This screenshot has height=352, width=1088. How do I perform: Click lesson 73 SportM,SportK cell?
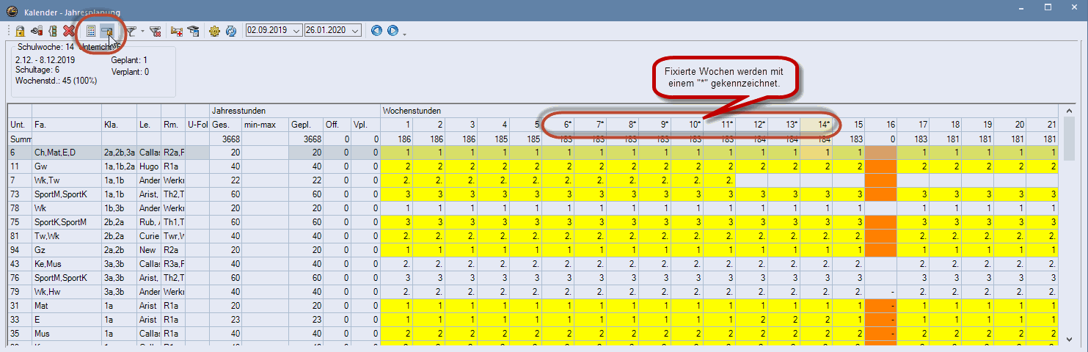coord(67,194)
